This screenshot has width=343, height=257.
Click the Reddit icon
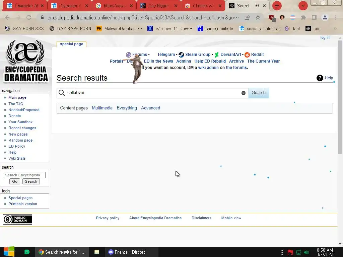click(247, 55)
